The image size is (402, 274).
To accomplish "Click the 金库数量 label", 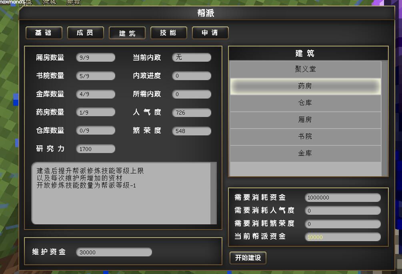I will [x=50, y=94].
